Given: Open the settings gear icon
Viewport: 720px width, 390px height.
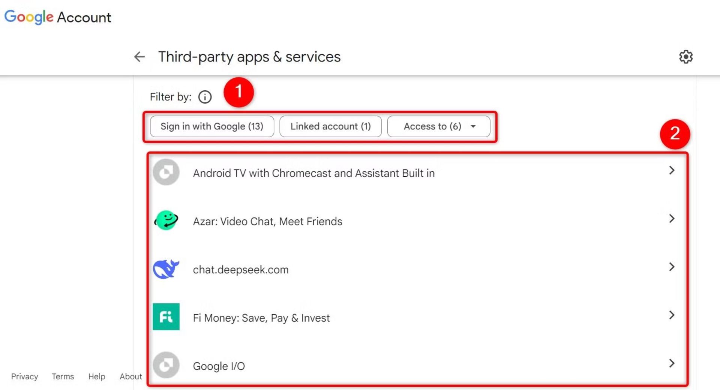Looking at the screenshot, I should coord(685,57).
